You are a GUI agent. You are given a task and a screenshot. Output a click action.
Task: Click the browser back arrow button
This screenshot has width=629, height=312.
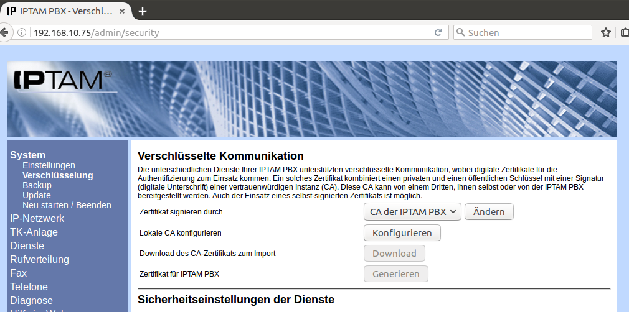click(x=4, y=32)
